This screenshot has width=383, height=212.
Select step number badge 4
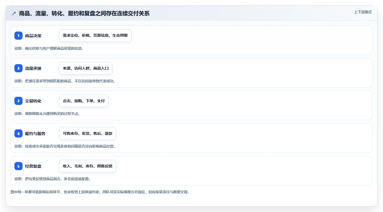click(18, 133)
